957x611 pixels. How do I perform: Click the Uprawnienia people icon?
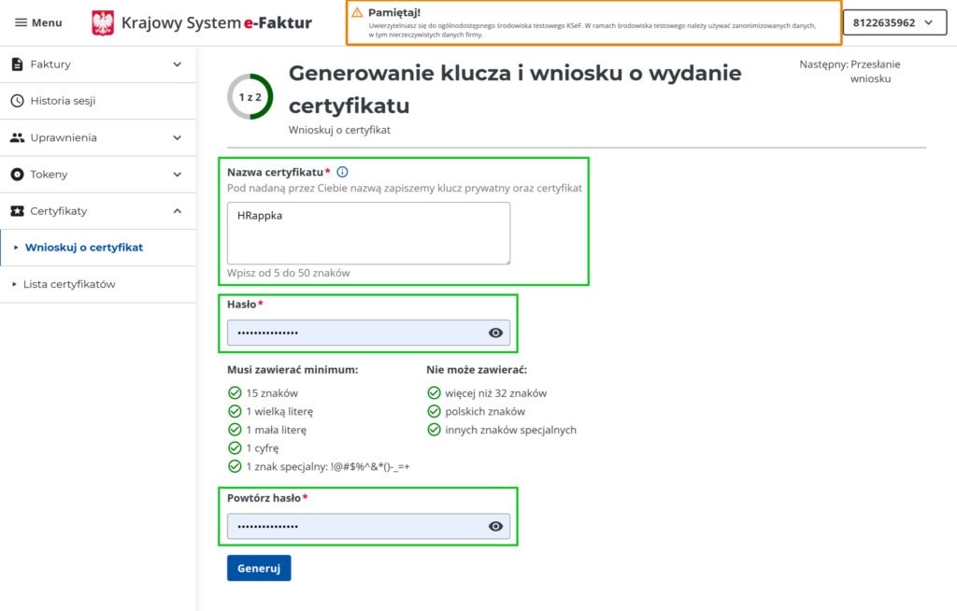tap(17, 137)
